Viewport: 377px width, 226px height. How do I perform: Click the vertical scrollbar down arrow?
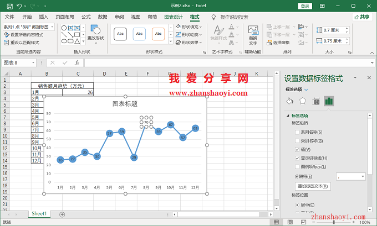pos(277,208)
